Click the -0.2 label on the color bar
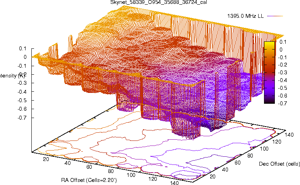Screen dimensions: 300x185 point(283,65)
